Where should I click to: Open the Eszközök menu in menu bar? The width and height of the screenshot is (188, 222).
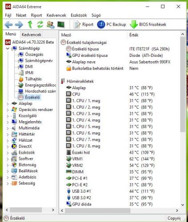click(x=79, y=15)
